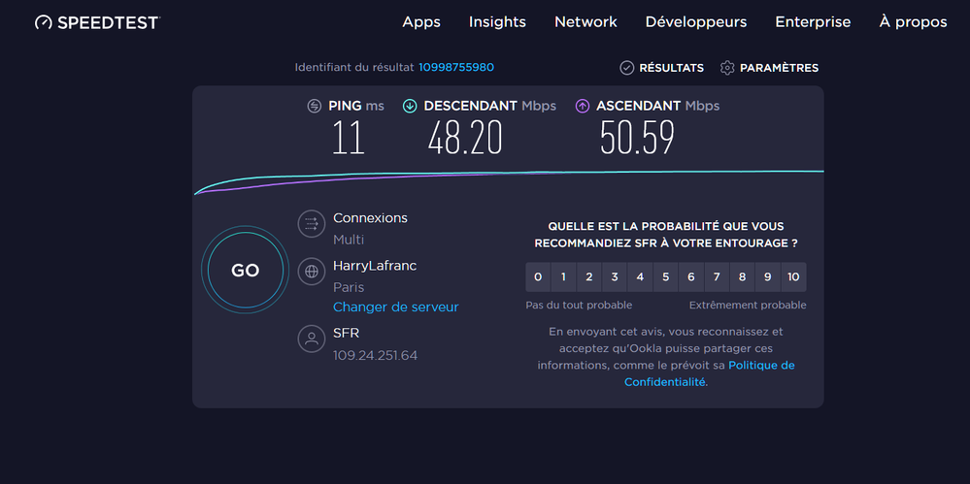Screen dimensions: 970x484
Task: Click the Speedtest logo
Action: (x=98, y=22)
